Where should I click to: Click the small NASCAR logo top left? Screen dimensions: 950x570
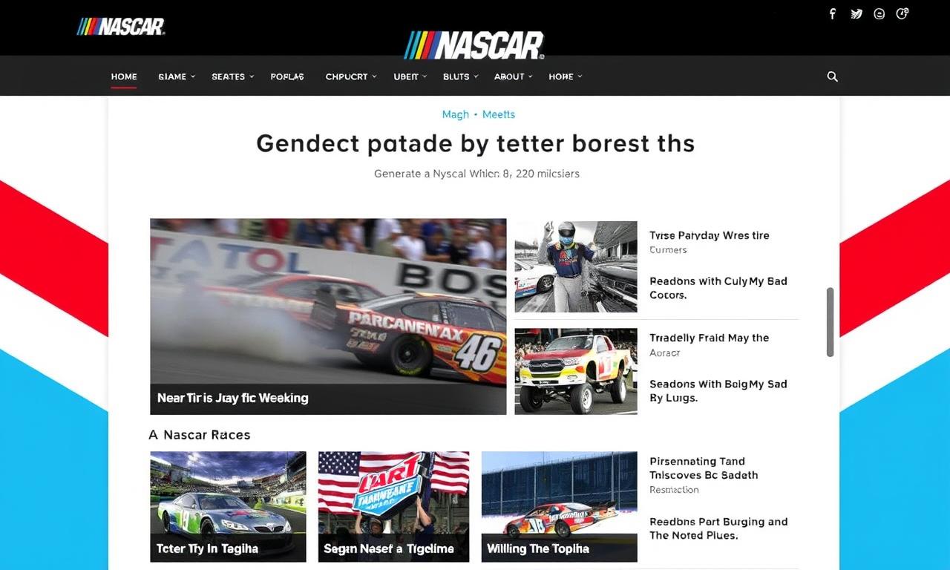click(x=121, y=27)
